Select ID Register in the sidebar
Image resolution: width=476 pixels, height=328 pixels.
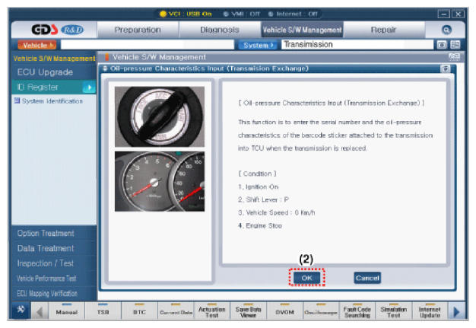click(47, 88)
